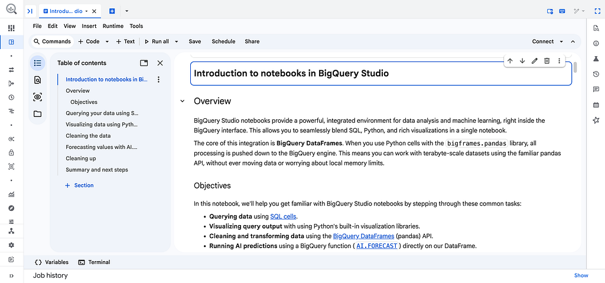Follow the SQL cells link

(x=284, y=216)
